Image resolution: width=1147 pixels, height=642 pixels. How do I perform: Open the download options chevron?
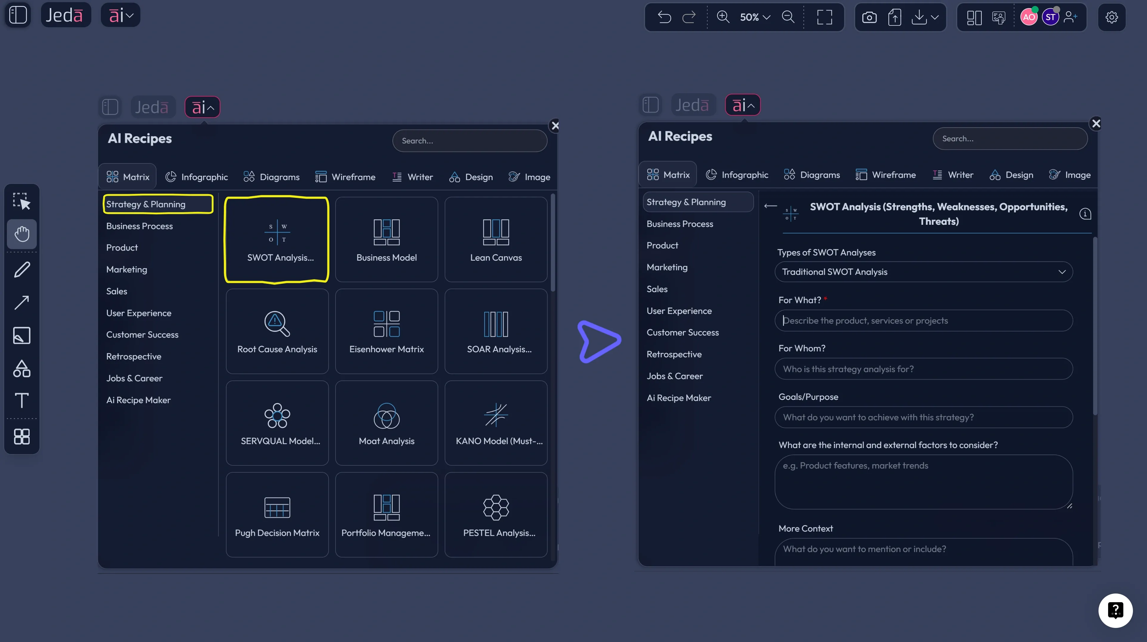click(x=935, y=17)
